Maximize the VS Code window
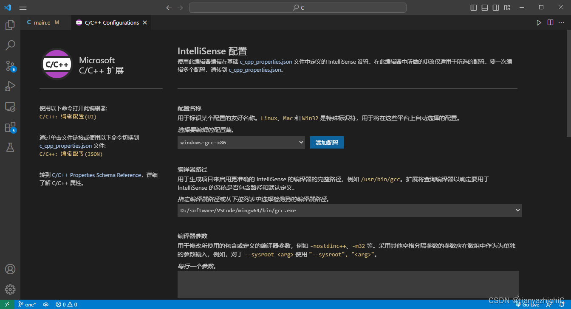 541,7
